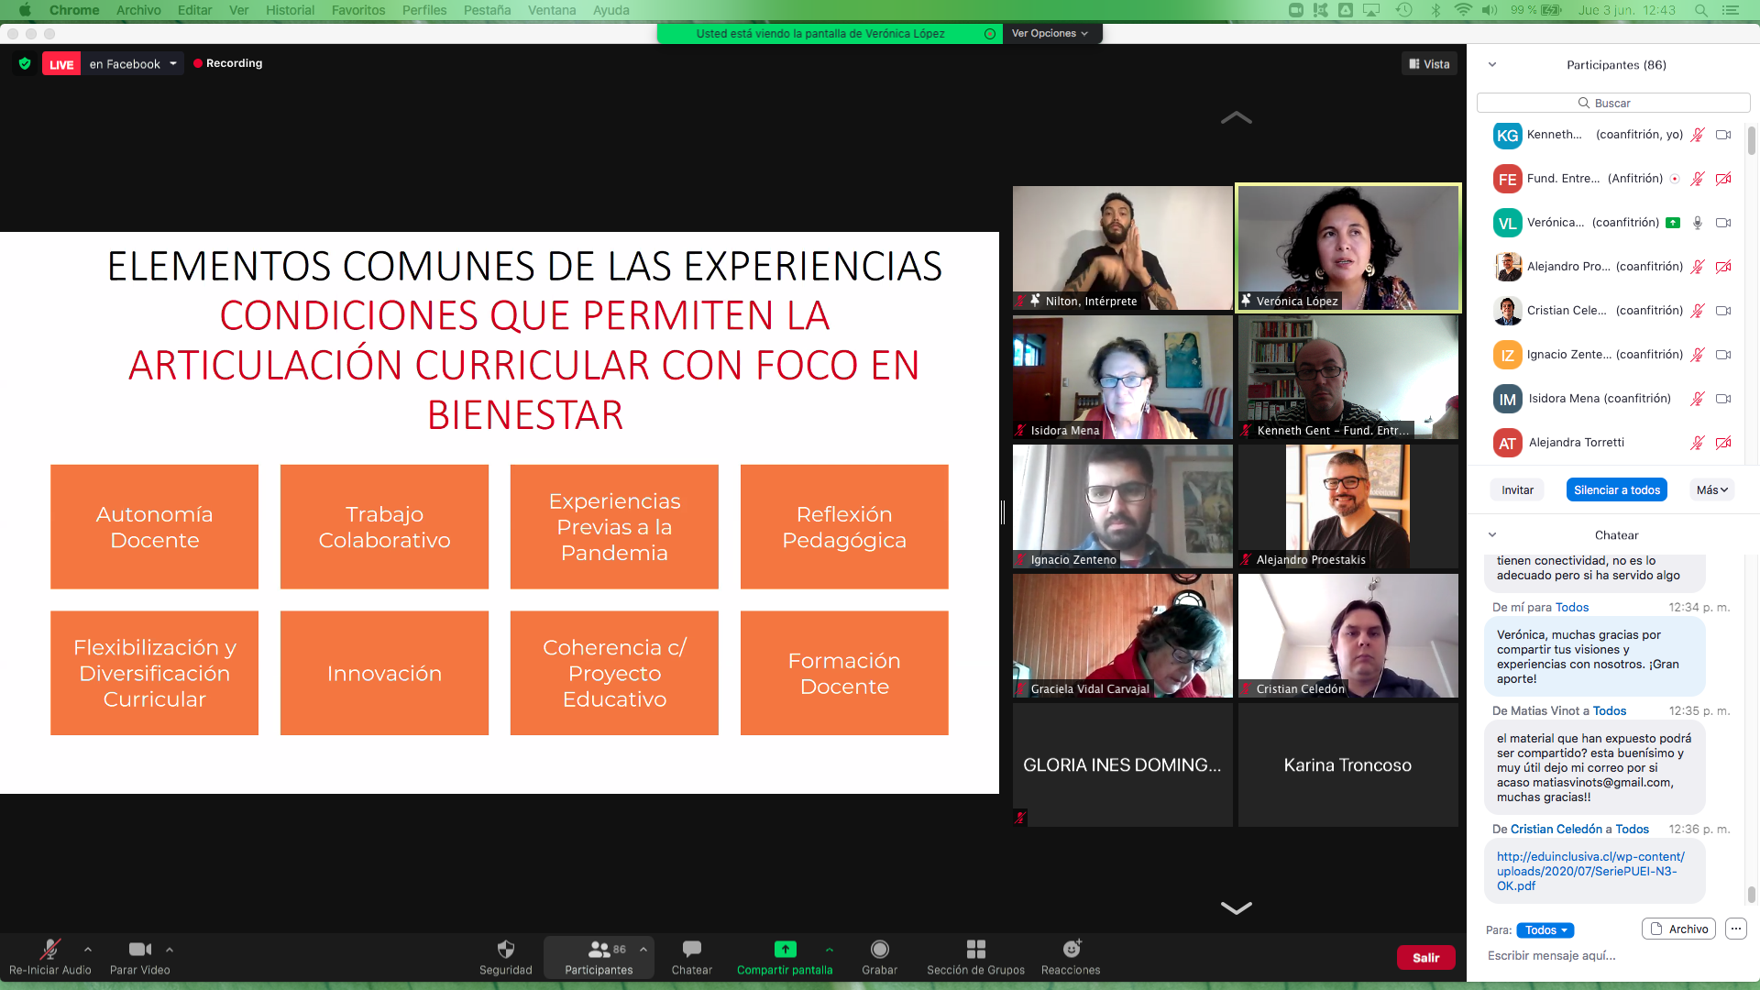Open Sección de Grupos icon
1760x990 pixels.
click(975, 949)
